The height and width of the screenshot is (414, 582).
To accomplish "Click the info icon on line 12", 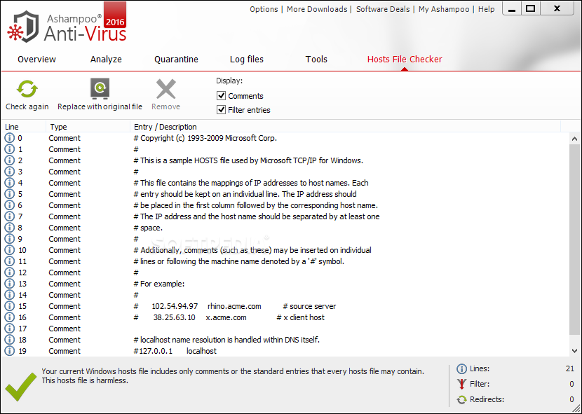I will click(x=9, y=272).
